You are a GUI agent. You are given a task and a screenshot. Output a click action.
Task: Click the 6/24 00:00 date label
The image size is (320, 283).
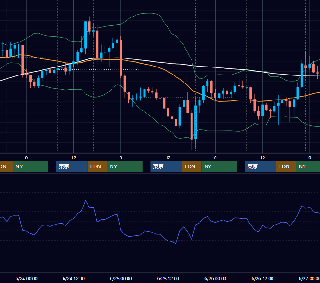click(x=26, y=278)
